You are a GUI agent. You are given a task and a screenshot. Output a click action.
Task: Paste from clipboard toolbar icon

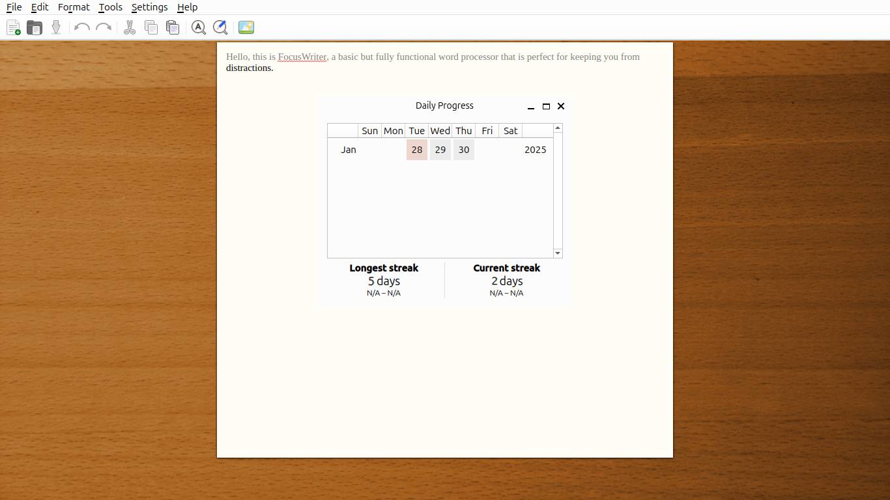tap(173, 27)
